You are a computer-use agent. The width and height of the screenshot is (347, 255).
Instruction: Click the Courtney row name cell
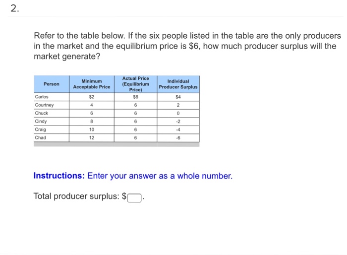[x=52, y=105]
